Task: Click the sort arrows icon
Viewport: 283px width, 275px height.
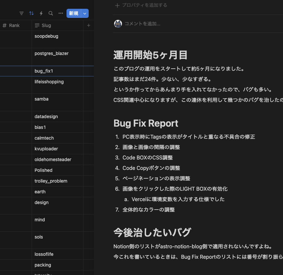Action: point(31,13)
